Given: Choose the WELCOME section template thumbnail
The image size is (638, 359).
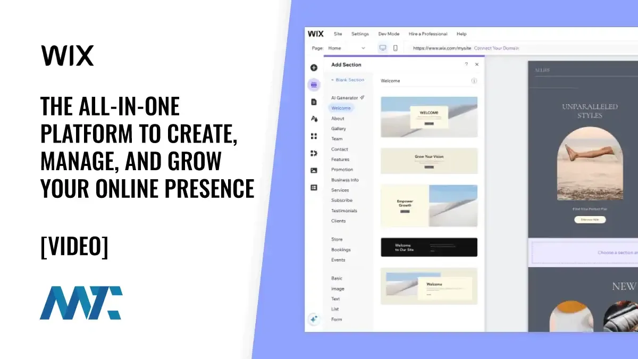Looking at the screenshot, I should [x=429, y=117].
